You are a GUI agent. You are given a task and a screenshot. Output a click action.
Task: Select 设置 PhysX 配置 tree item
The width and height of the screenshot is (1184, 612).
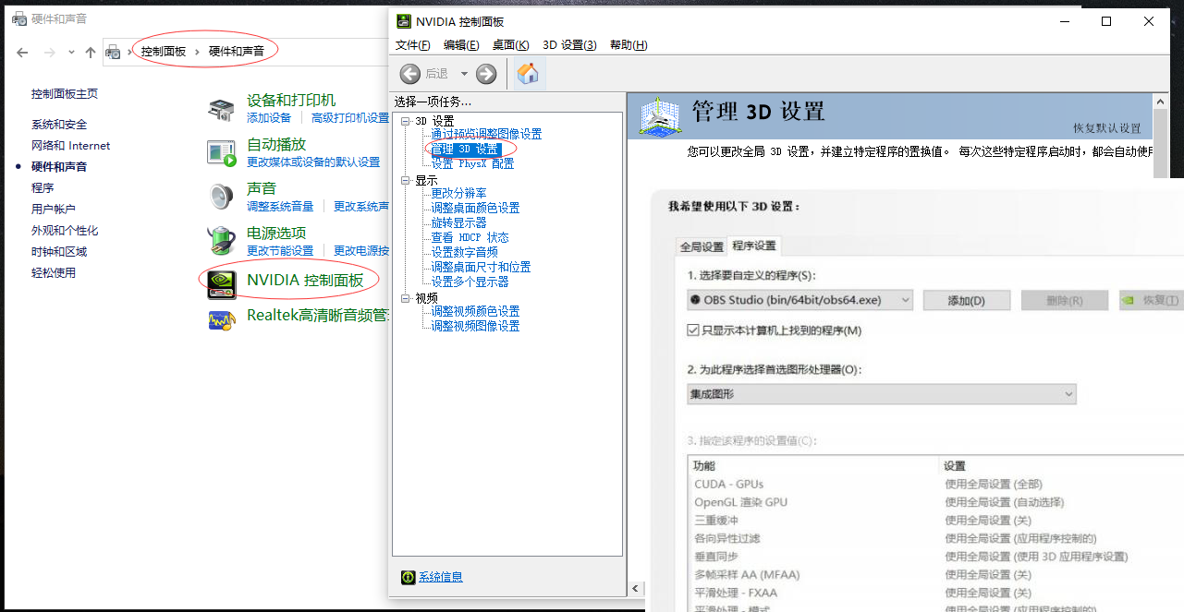click(x=472, y=164)
